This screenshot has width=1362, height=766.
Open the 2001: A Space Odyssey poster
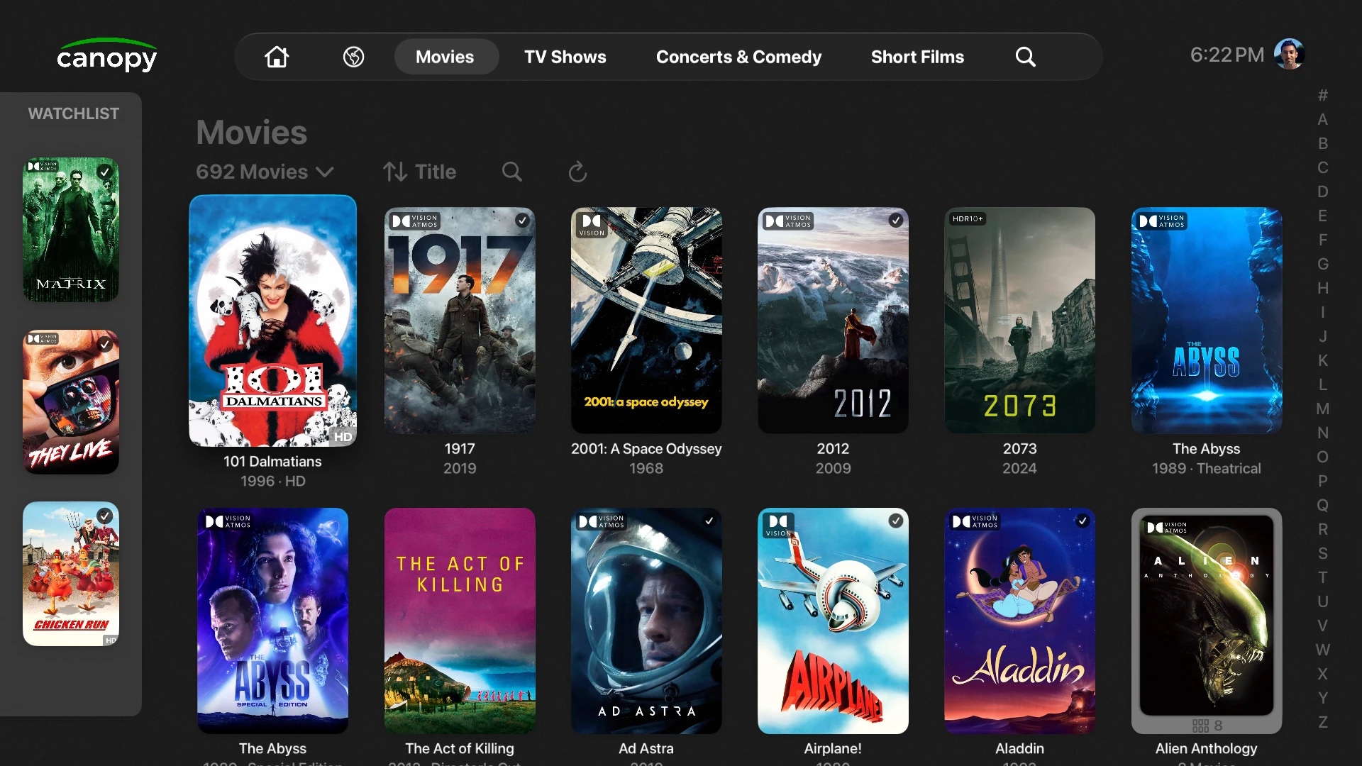coord(646,320)
